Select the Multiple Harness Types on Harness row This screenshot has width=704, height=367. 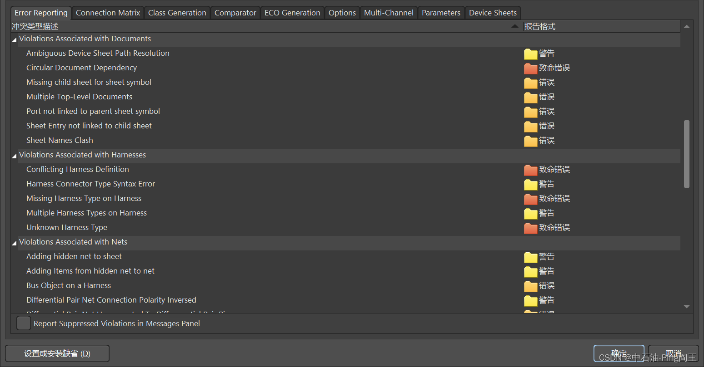point(345,213)
